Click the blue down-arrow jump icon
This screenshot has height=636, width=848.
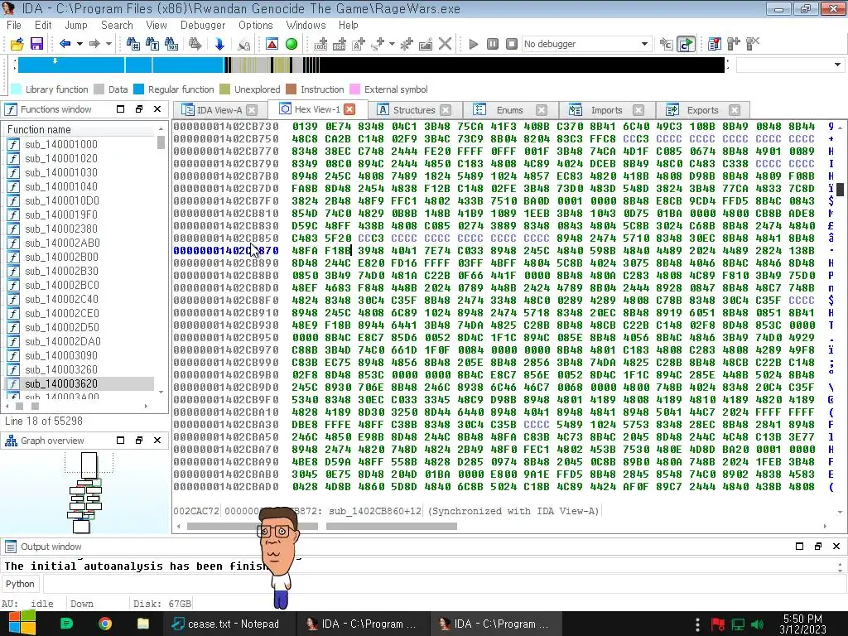click(219, 44)
